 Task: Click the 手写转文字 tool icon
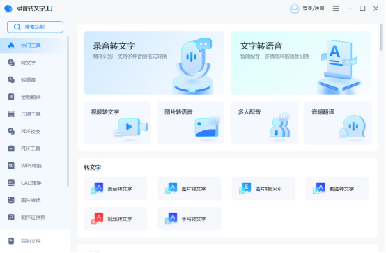[x=171, y=219]
